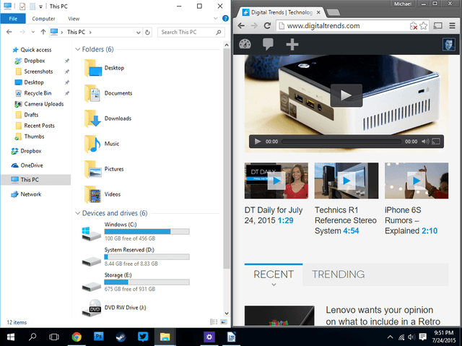Click the video progress seek bar
The image size is (462, 346).
point(341,142)
